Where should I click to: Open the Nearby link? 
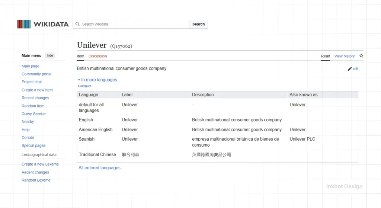click(x=28, y=122)
